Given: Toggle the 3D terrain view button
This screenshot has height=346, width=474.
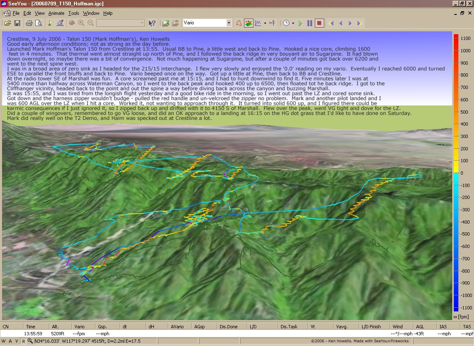Looking at the screenshot, I should [249, 23].
